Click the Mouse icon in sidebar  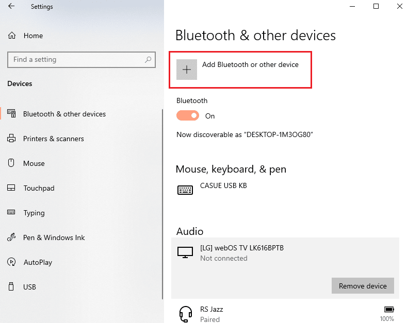12,163
